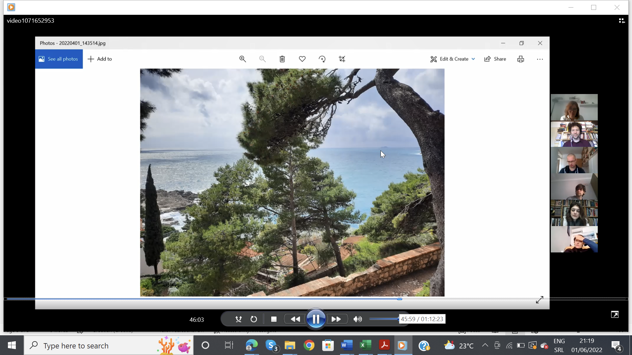Stop playback with the stop button

click(x=274, y=319)
